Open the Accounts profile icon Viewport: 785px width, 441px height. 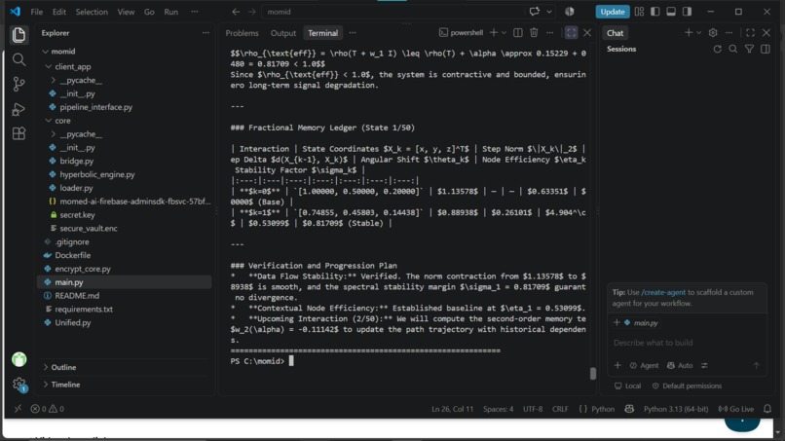point(19,359)
